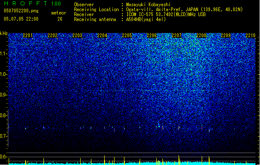Click the 2209 time marker
Screen dimensions: 260x165
(x=226, y=35)
